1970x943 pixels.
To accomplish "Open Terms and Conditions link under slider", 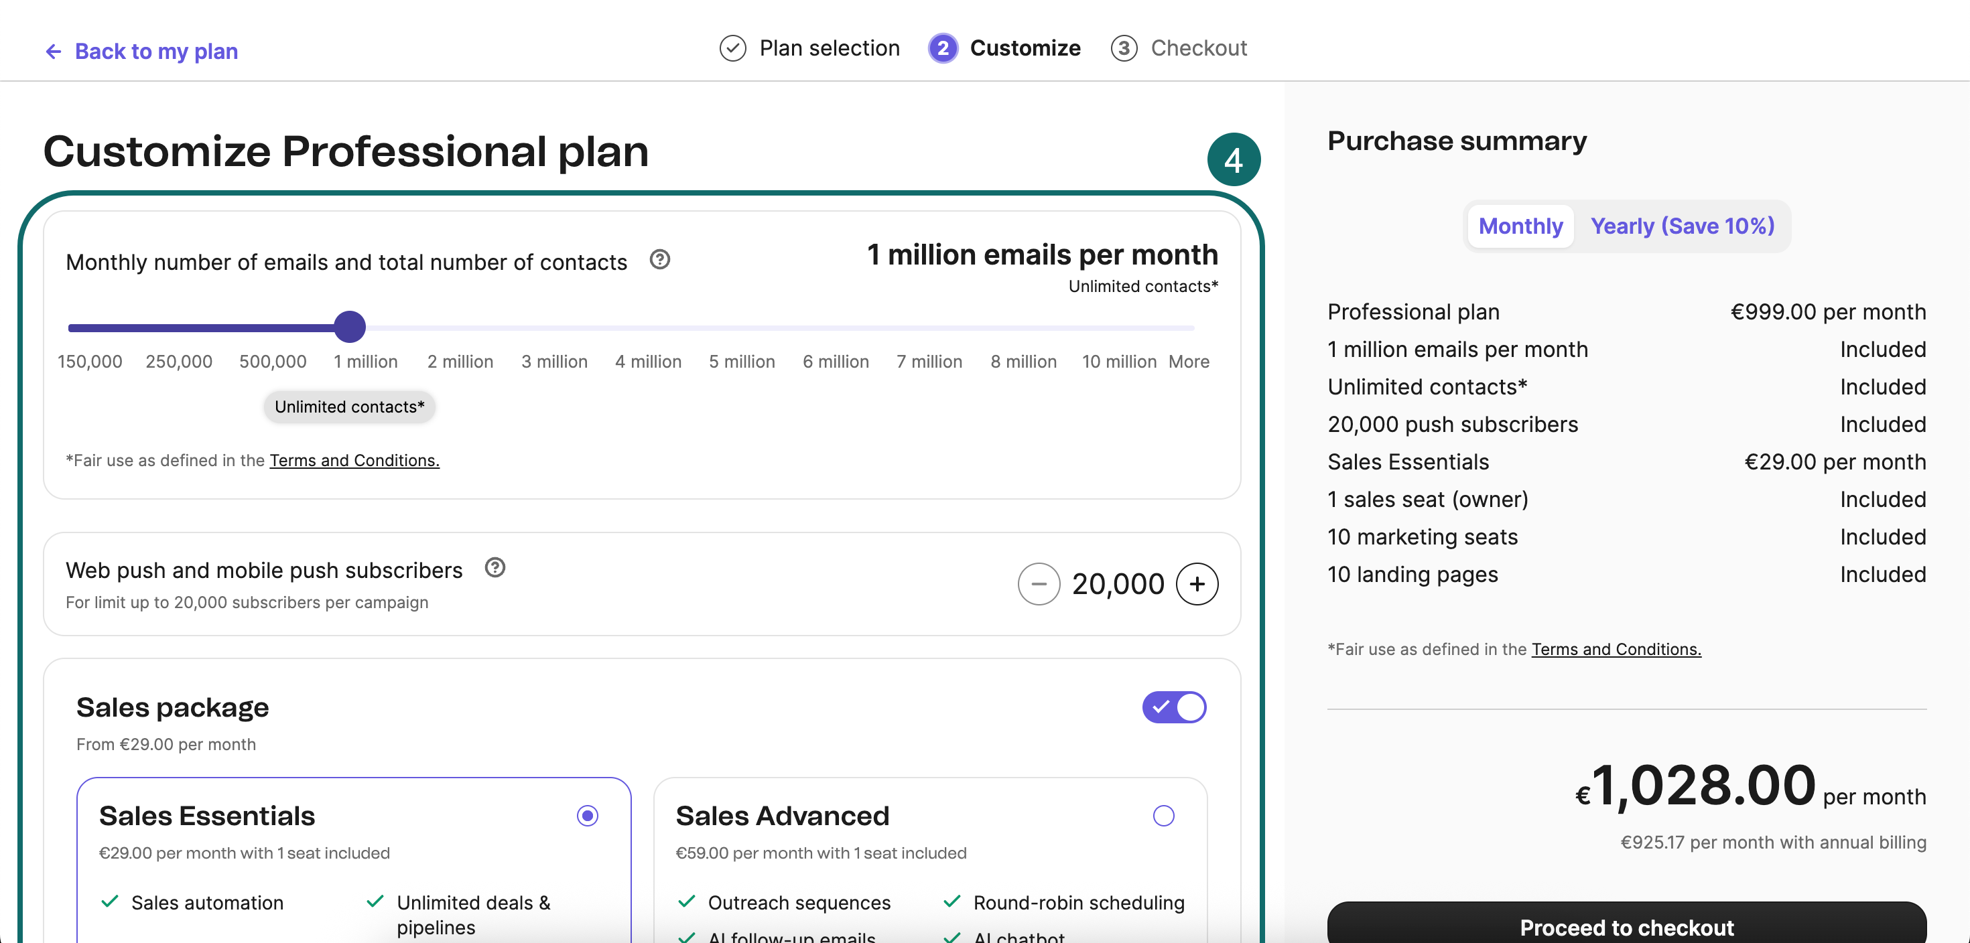I will click(x=354, y=460).
